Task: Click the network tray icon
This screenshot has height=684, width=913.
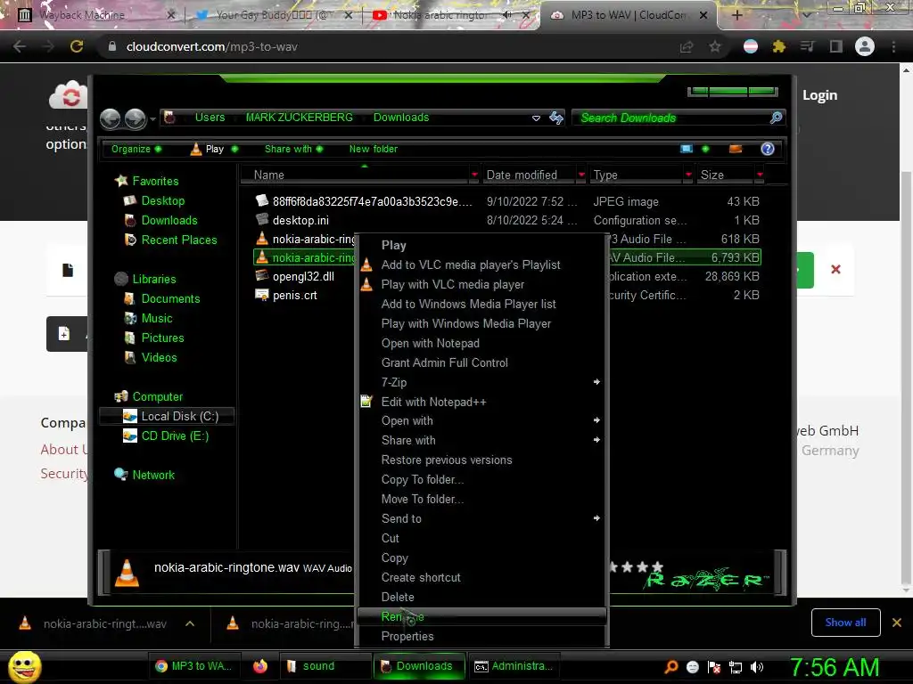Action: (x=736, y=667)
